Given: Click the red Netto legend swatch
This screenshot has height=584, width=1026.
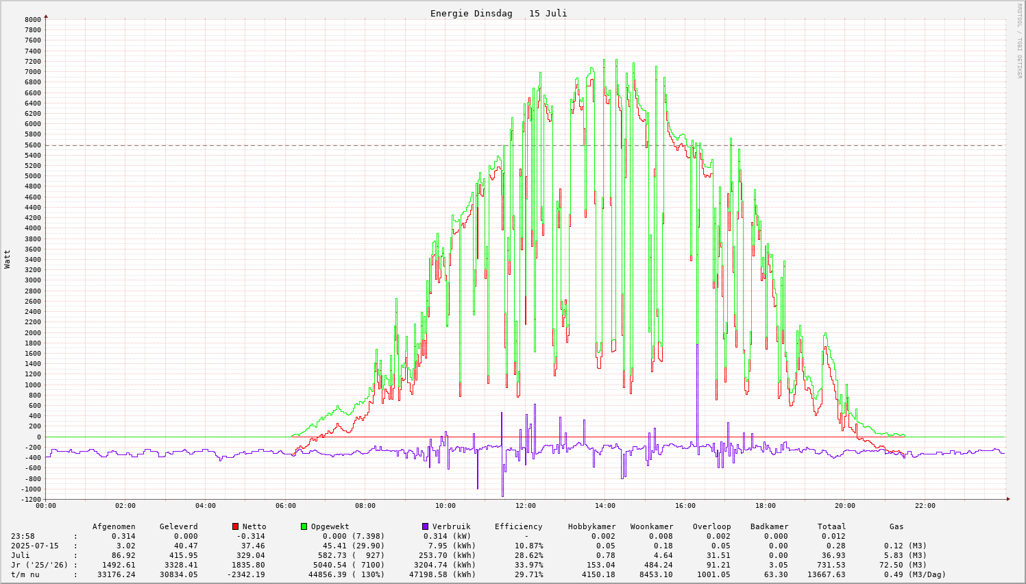Looking at the screenshot, I should 236,526.
